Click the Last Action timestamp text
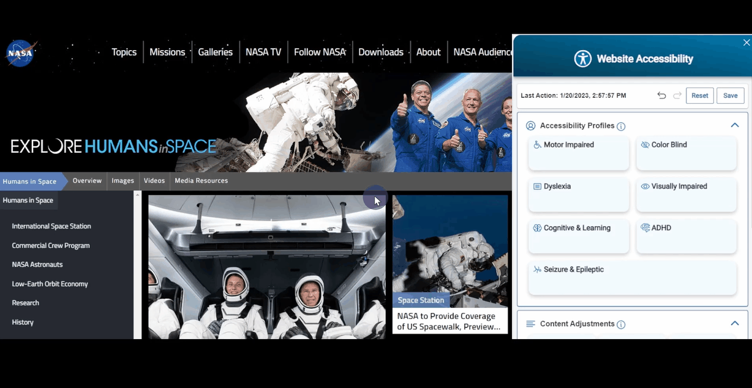The image size is (752, 388). [573, 96]
